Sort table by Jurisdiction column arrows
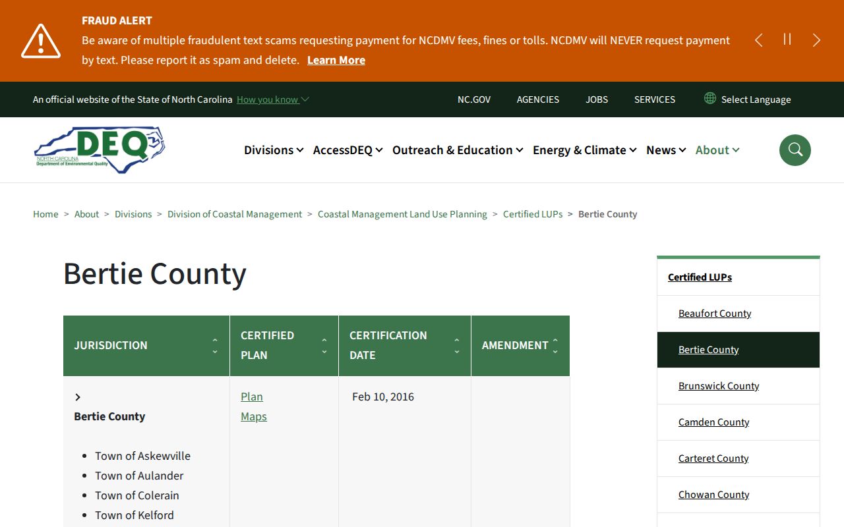Viewport: 844px width, 527px height. [215, 346]
